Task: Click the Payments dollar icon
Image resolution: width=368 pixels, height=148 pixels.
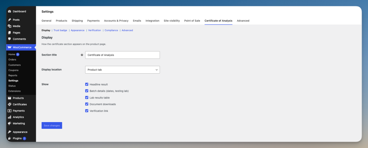Action: point(10,111)
